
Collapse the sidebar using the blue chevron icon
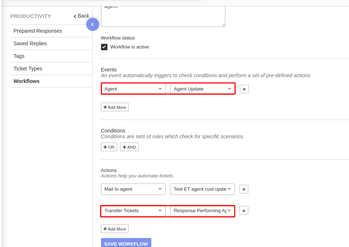93,24
